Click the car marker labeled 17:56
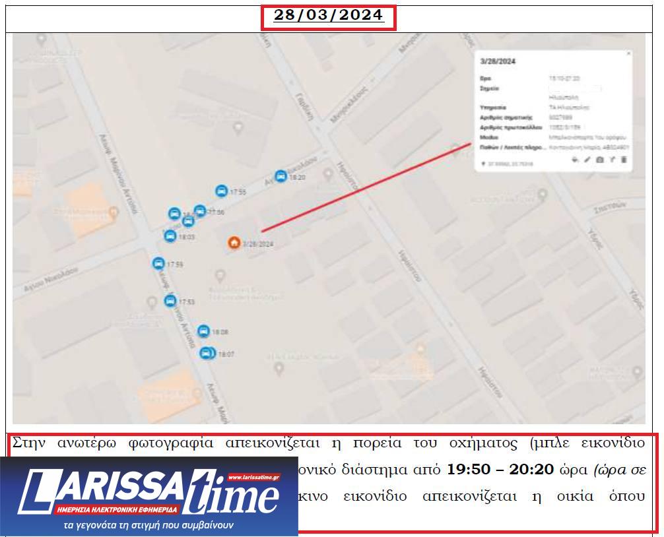The height and width of the screenshot is (537, 664). tap(199, 211)
